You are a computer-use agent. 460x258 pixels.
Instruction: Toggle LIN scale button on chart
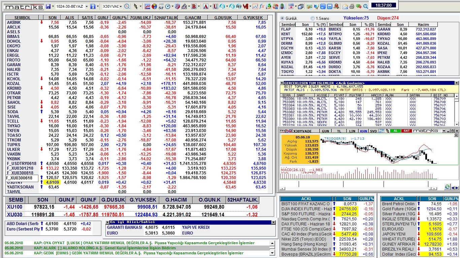click(x=352, y=131)
